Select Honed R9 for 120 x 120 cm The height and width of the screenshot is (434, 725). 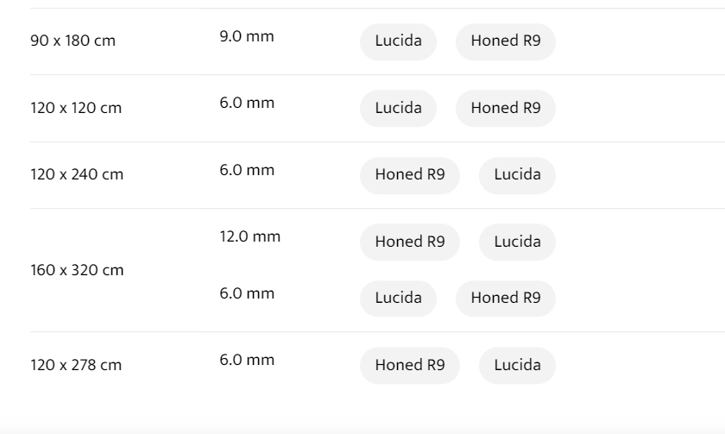pos(505,109)
